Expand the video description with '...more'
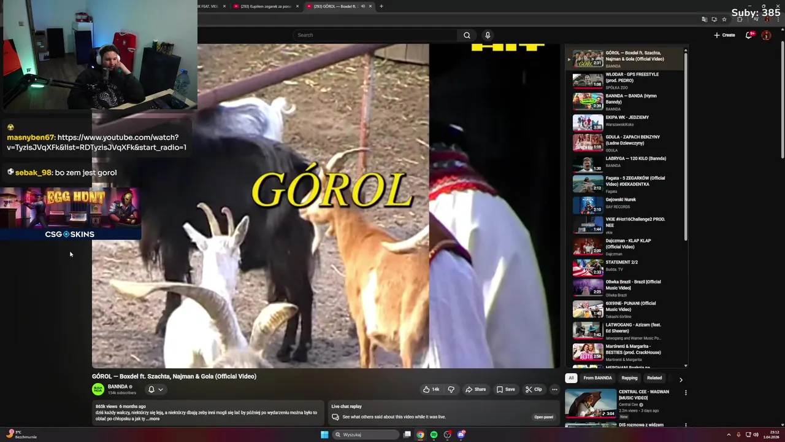 point(153,419)
